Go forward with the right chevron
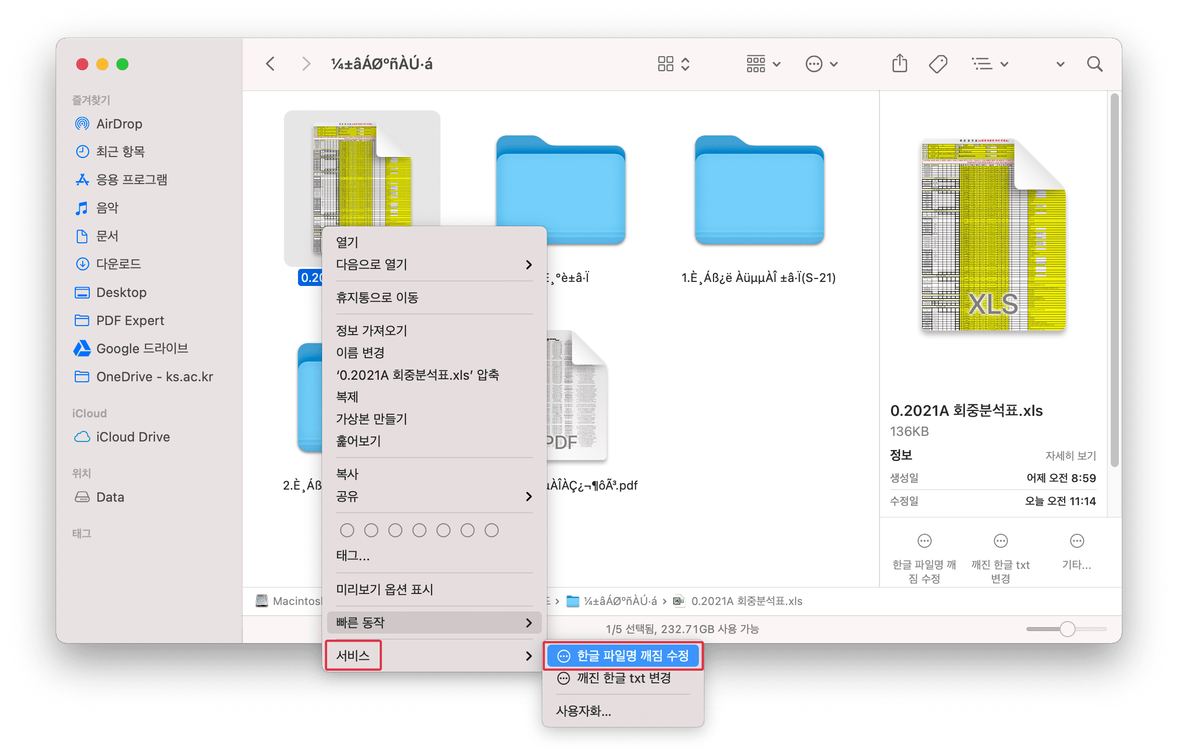Image resolution: width=1178 pixels, height=754 pixels. [x=306, y=64]
